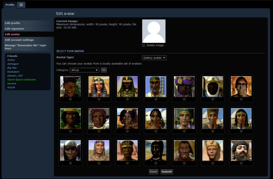Click gray-bearded man avatar with blue background
This screenshot has height=179, width=273.
(x=156, y=86)
